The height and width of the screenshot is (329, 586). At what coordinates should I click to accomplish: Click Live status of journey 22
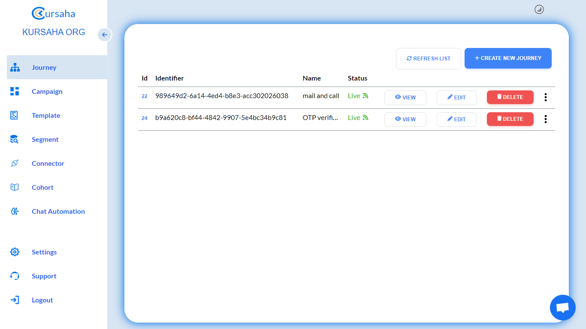(x=358, y=96)
